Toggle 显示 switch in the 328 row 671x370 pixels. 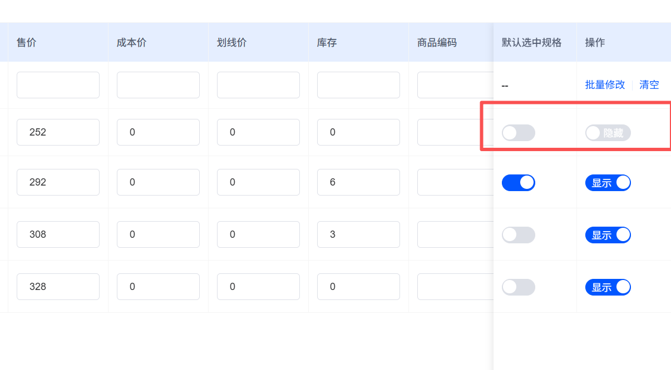608,287
